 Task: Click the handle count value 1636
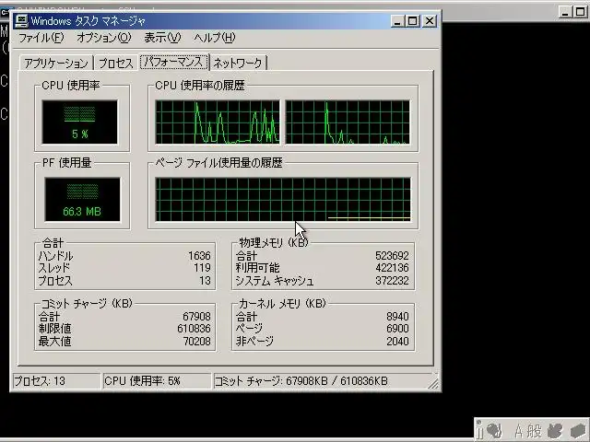(x=199, y=256)
